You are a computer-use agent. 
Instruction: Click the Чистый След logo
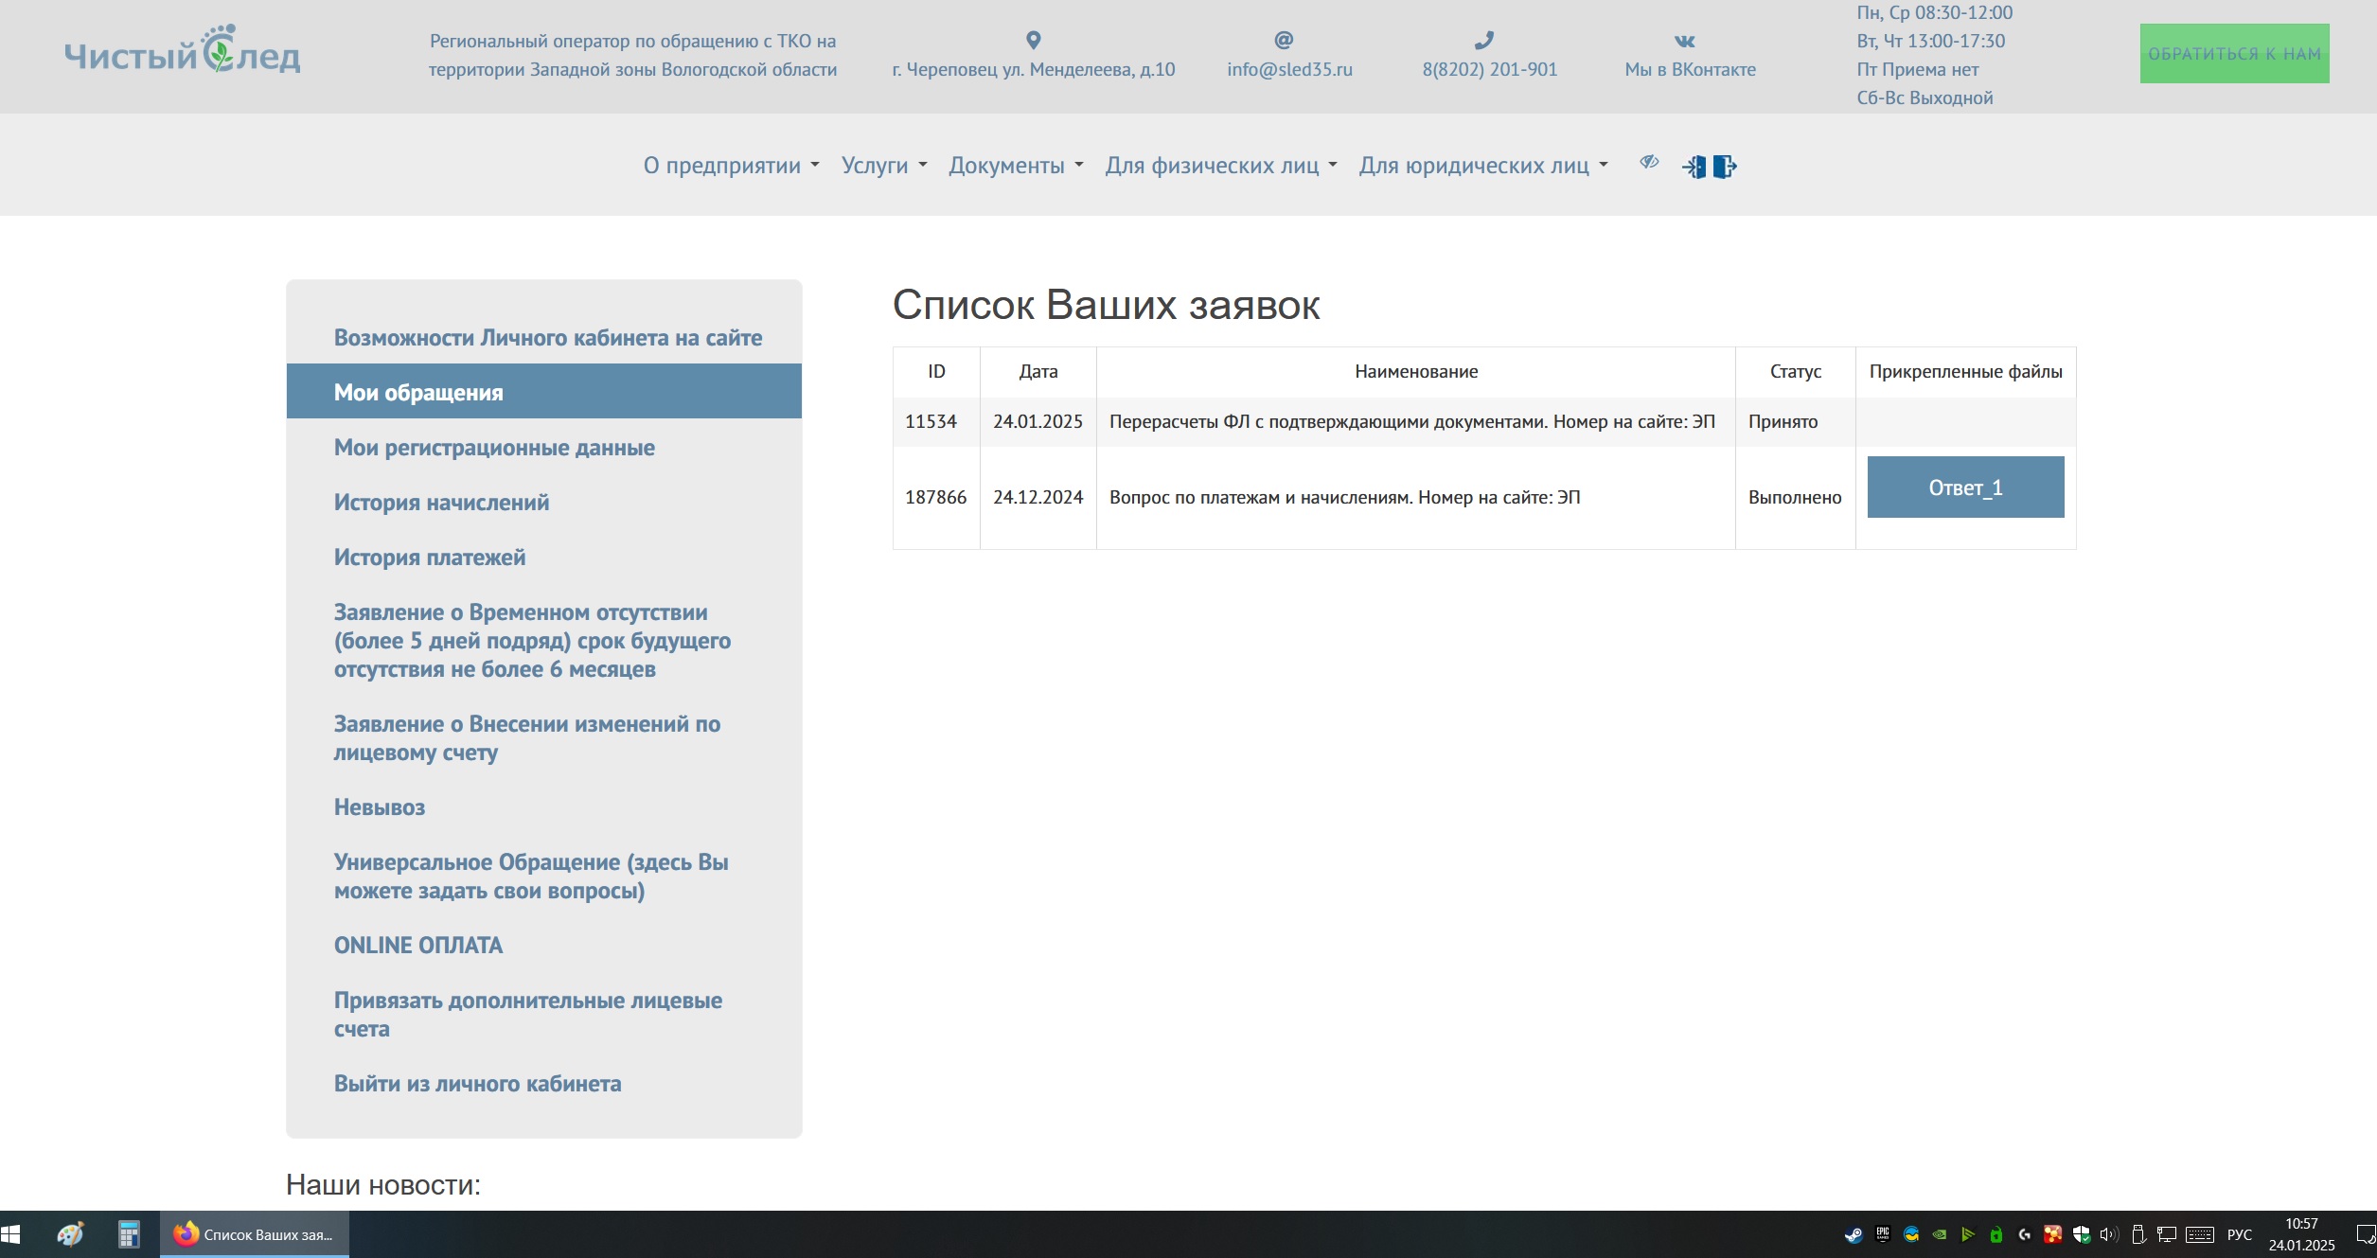(x=183, y=52)
